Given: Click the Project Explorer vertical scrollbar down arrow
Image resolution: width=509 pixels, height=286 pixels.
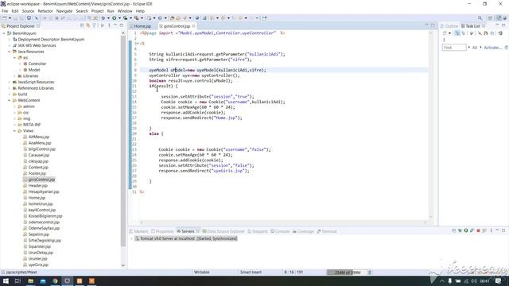Looking at the screenshot, I should click(x=123, y=265).
